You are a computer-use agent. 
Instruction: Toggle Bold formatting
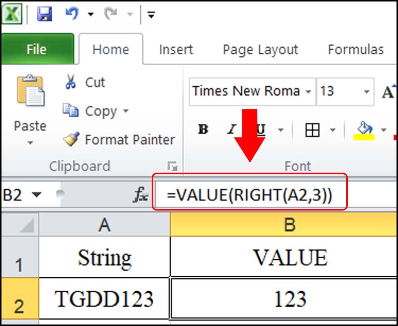tap(203, 130)
